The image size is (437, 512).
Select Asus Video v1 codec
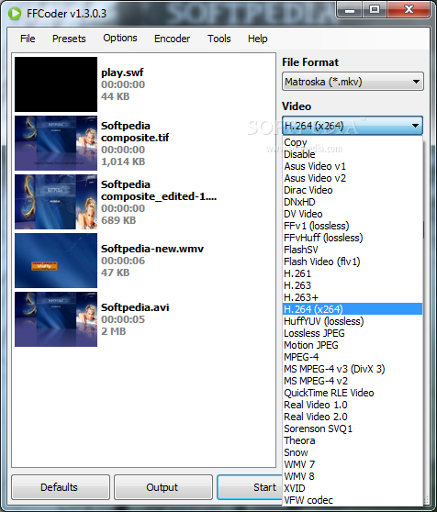[x=353, y=166]
